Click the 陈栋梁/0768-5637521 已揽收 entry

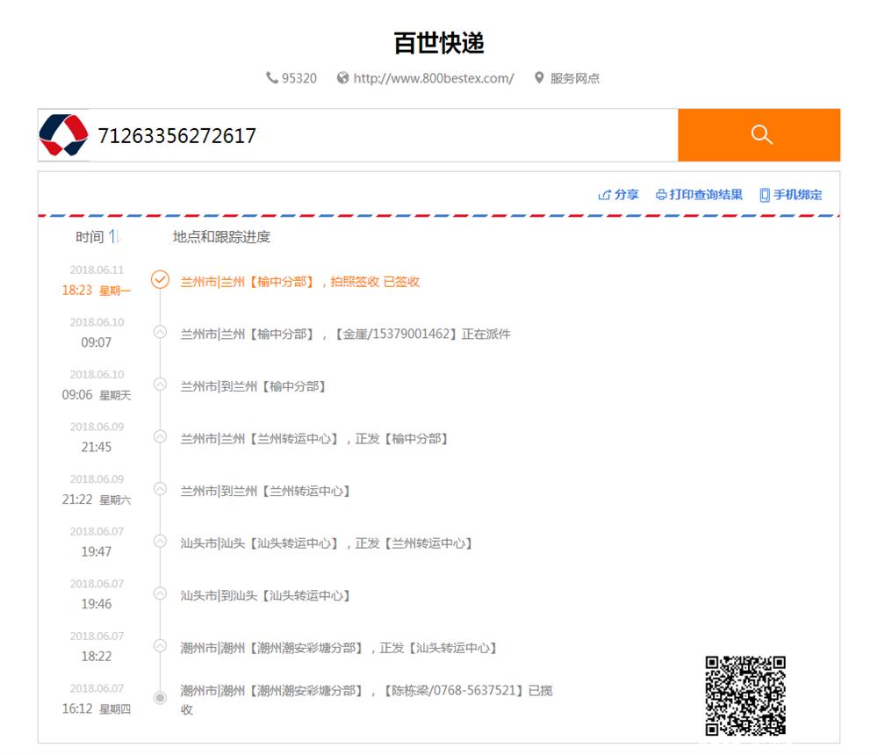point(366,700)
